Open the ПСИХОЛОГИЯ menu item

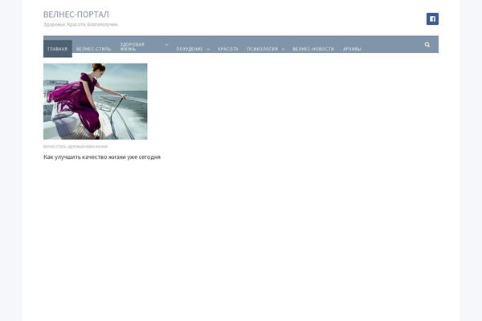click(x=262, y=49)
